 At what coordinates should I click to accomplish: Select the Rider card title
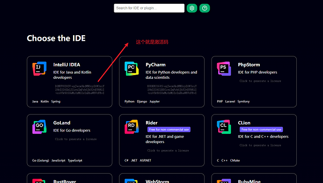(x=151, y=122)
